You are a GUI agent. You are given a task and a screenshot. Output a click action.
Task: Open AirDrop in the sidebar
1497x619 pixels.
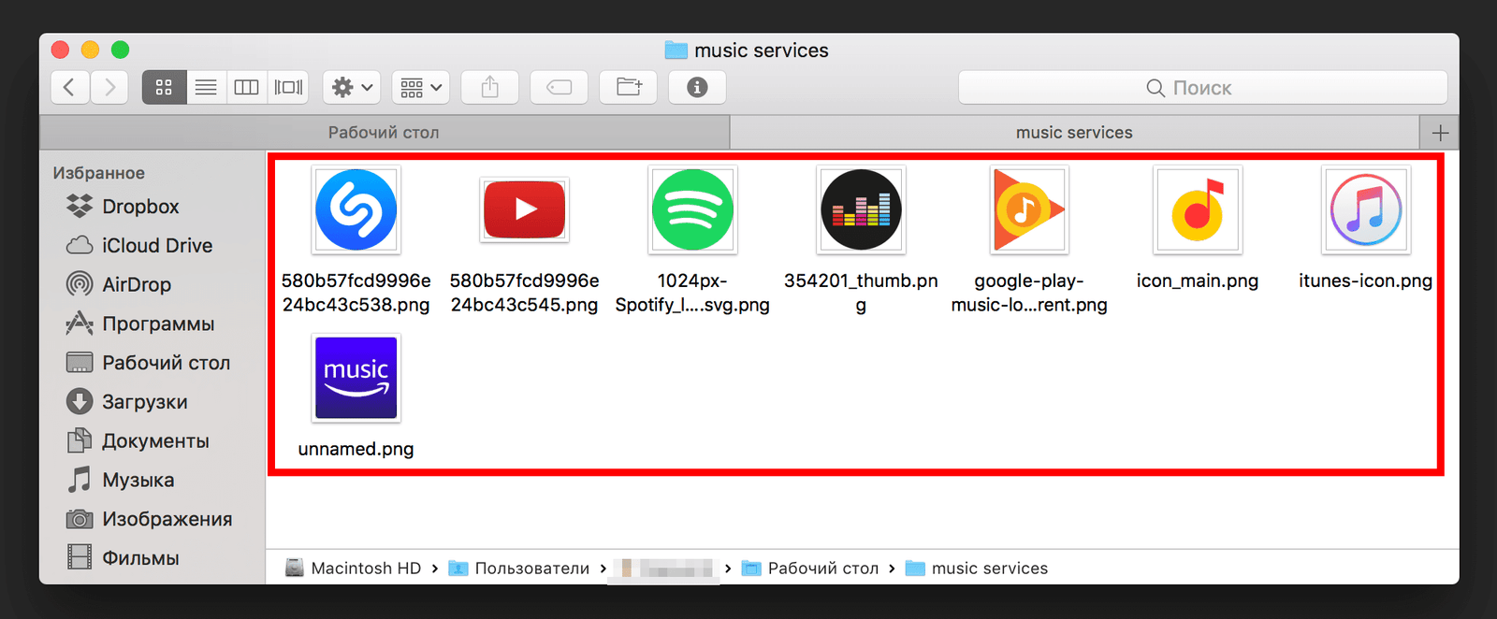pyautogui.click(x=136, y=284)
